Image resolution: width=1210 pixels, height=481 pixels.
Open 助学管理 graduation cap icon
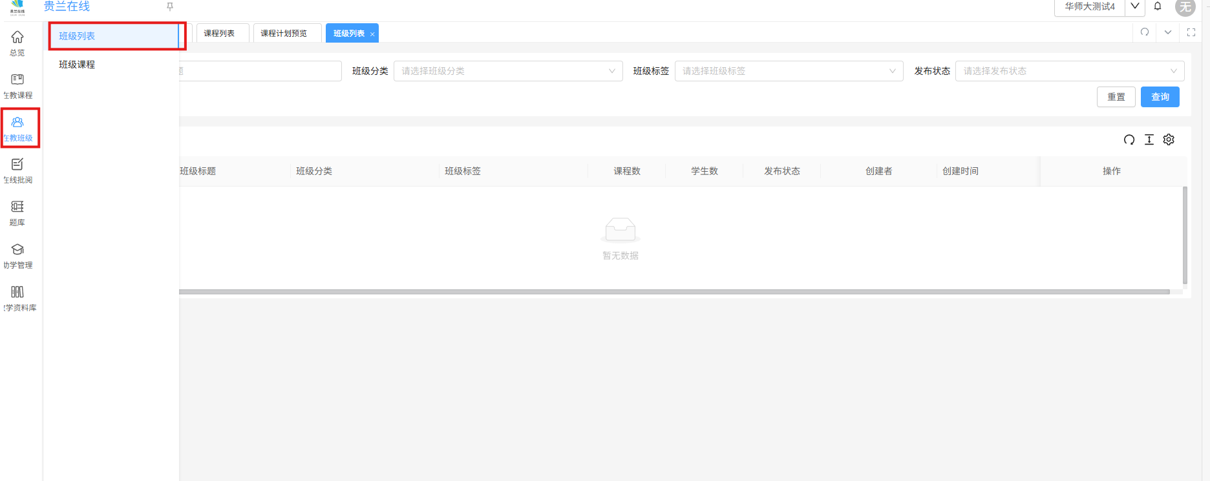[17, 256]
